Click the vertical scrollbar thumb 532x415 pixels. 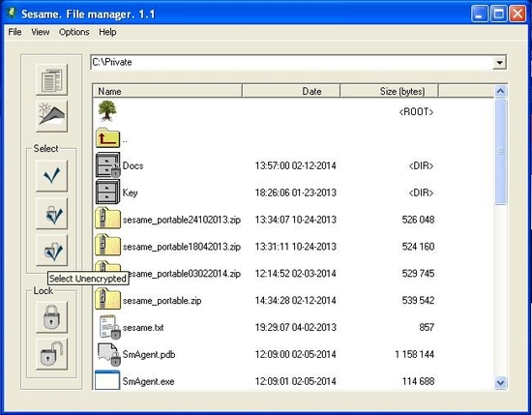[500, 151]
